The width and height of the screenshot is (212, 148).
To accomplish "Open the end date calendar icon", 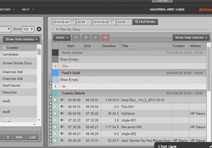I will (112, 22).
